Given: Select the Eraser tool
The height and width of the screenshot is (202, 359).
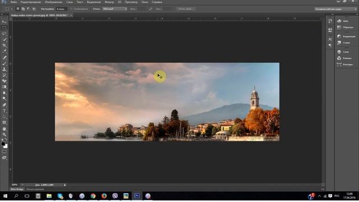Looking at the screenshot, I should point(4,81).
